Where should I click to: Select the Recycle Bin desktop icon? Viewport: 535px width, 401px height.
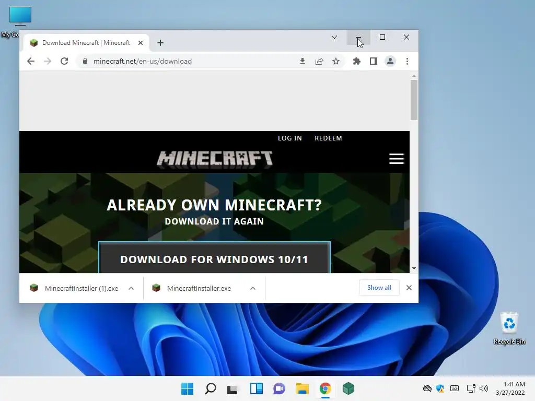coord(509,328)
